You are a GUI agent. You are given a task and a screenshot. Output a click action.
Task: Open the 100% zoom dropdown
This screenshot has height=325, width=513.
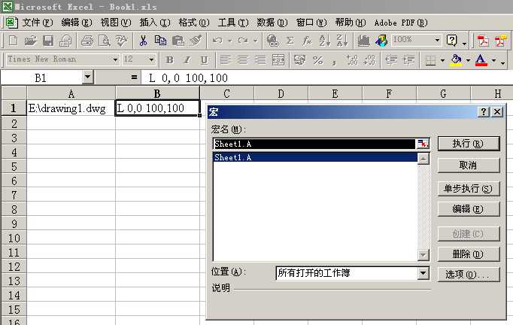coord(438,41)
